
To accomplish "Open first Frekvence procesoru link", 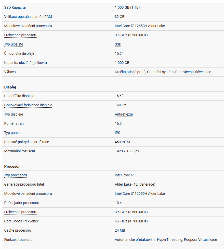I will tap(21, 35).
